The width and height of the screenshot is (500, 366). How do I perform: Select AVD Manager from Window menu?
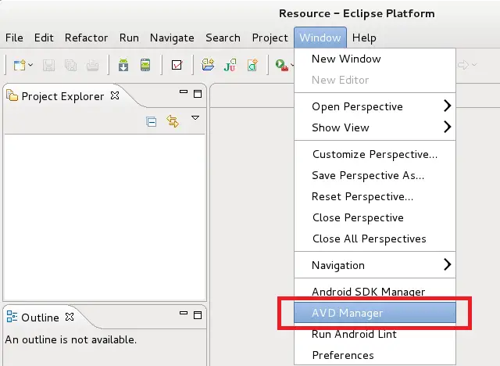click(347, 313)
